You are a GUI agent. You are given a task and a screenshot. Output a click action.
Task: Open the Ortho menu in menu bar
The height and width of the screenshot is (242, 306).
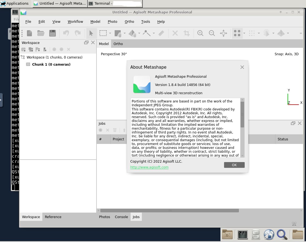(129, 22)
